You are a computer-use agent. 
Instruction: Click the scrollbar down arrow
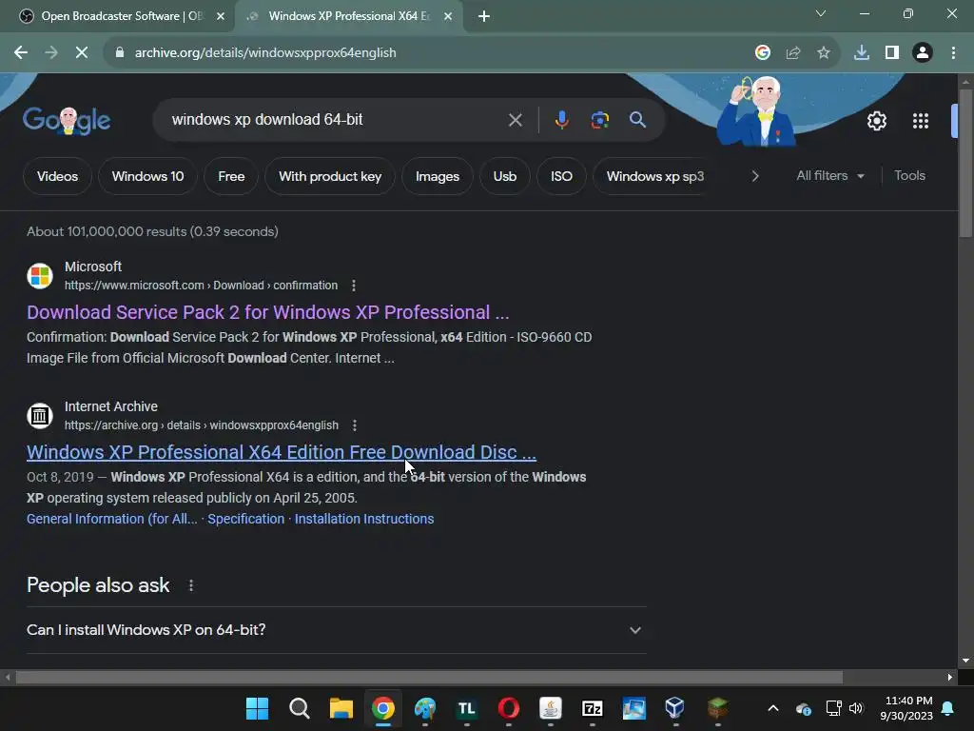tap(964, 661)
